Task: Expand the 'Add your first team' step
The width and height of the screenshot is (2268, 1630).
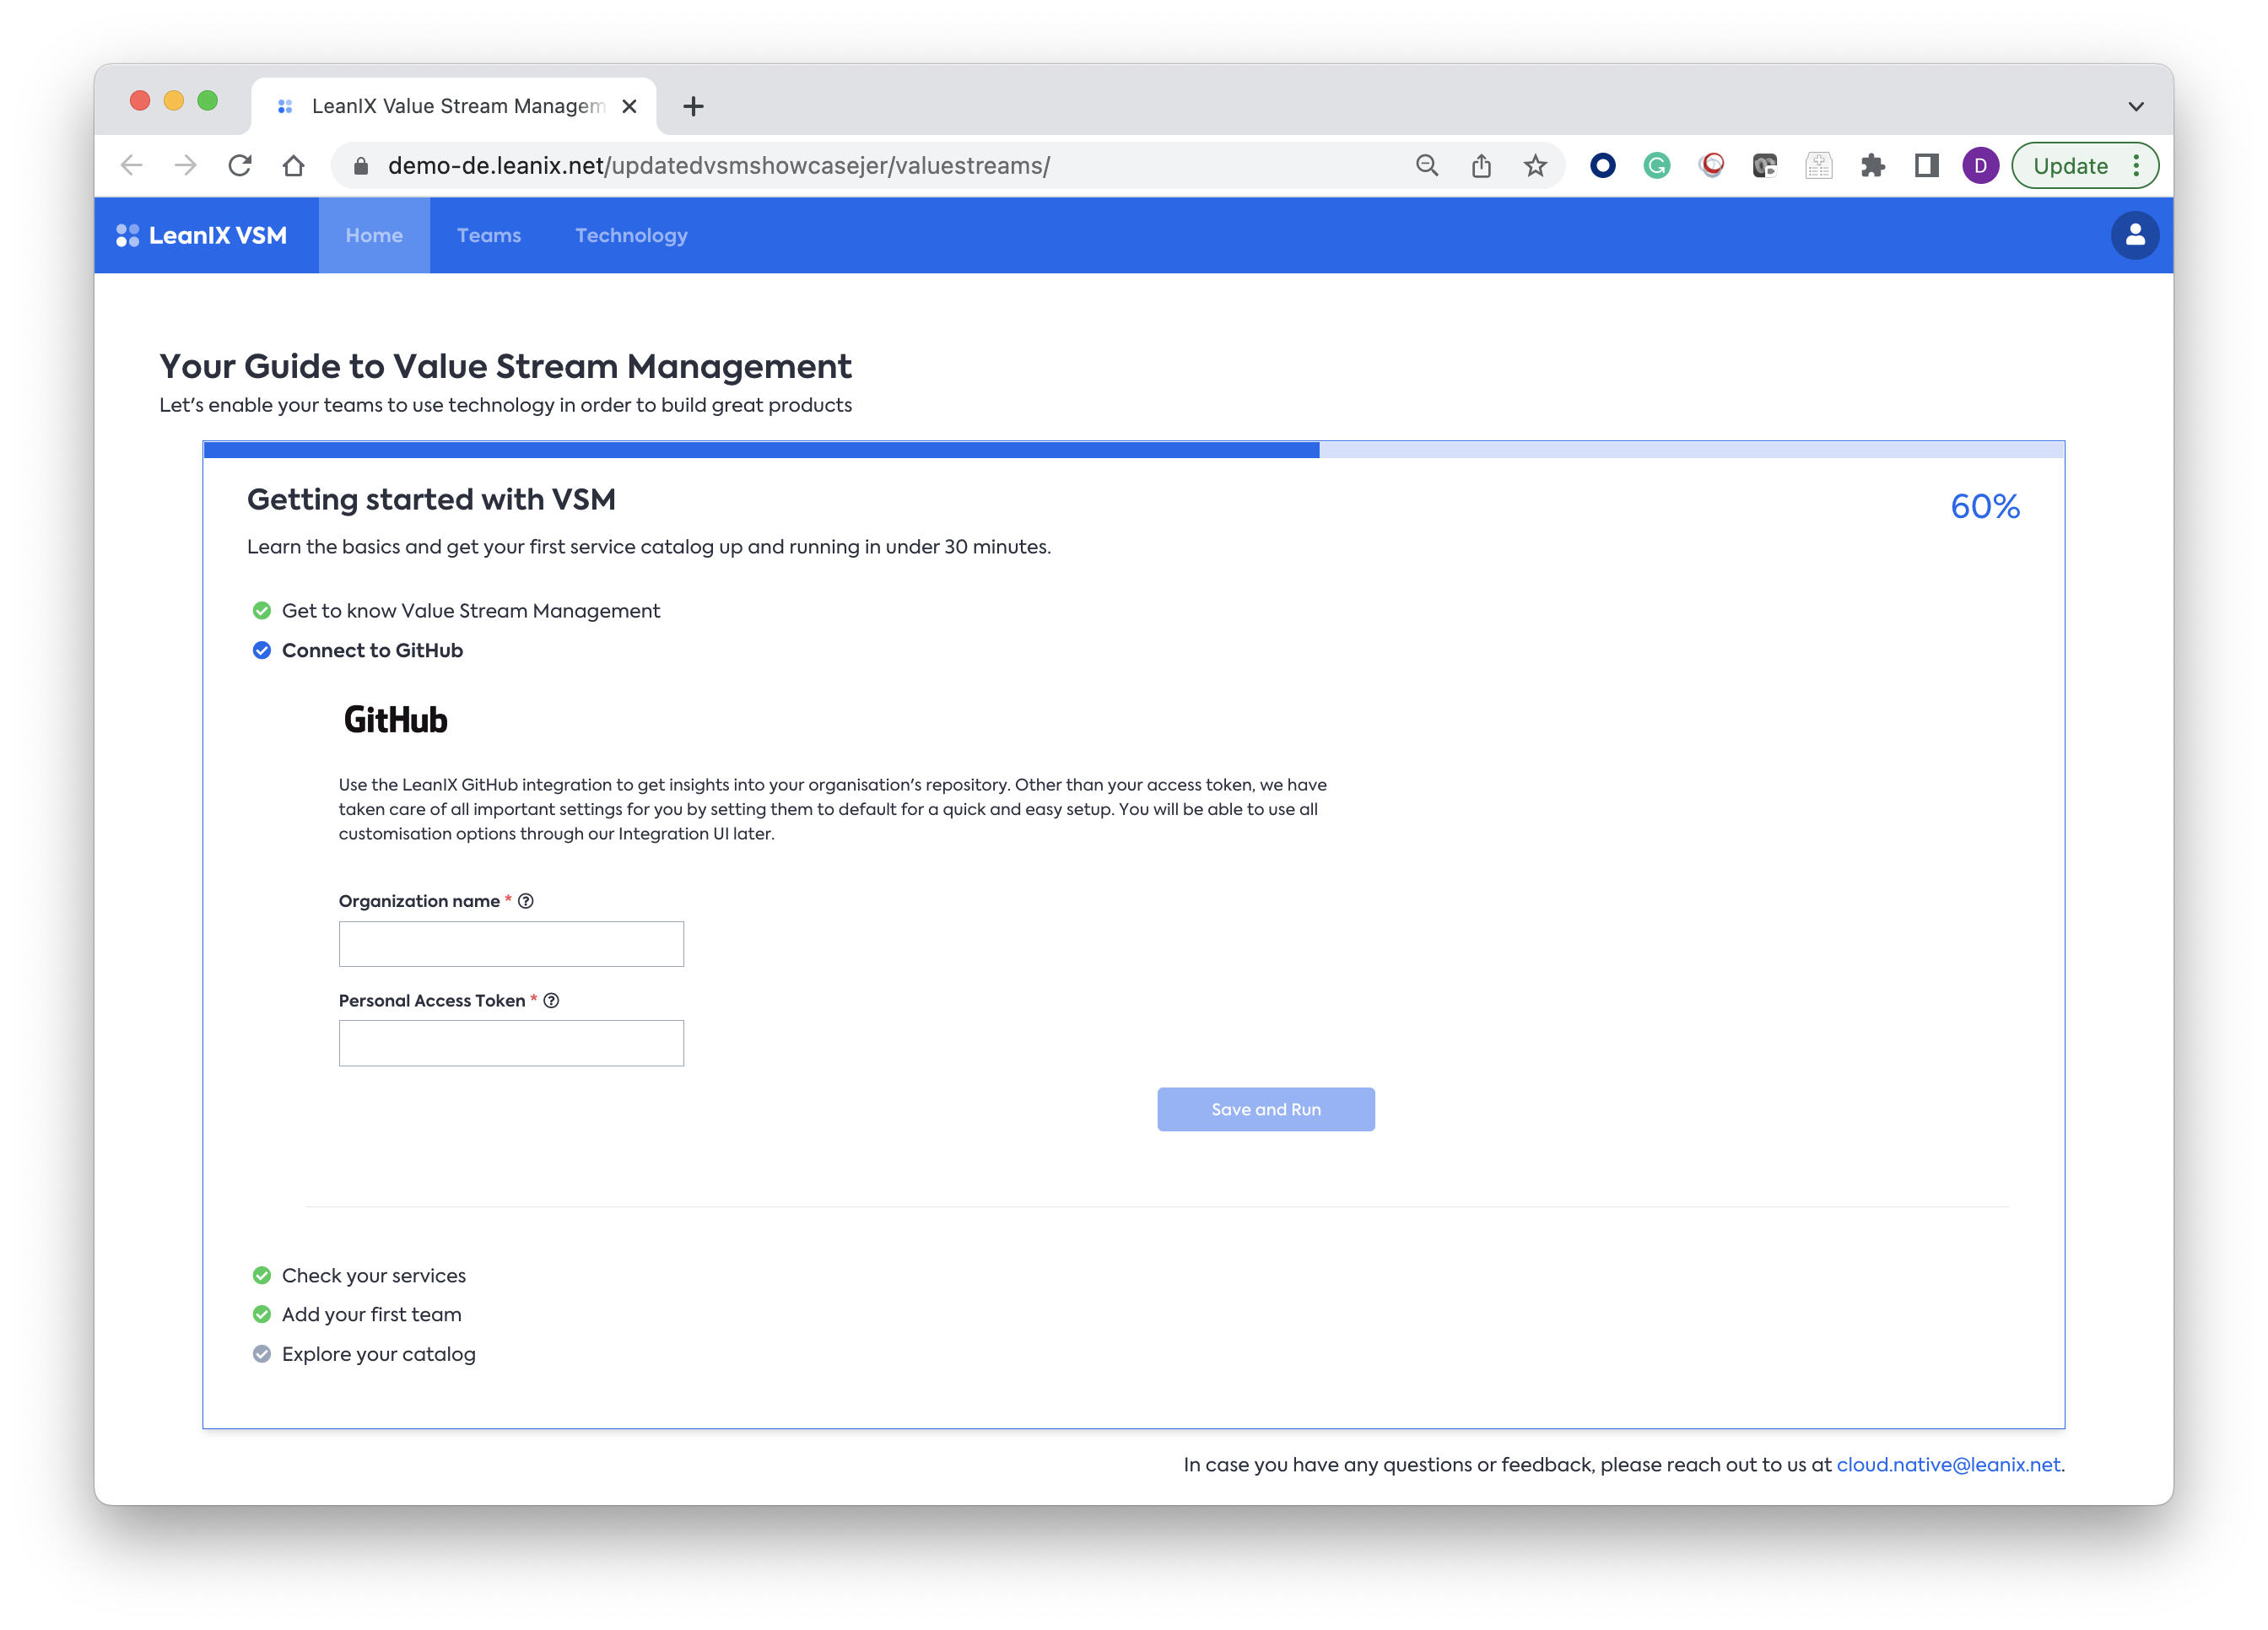Action: (371, 1315)
